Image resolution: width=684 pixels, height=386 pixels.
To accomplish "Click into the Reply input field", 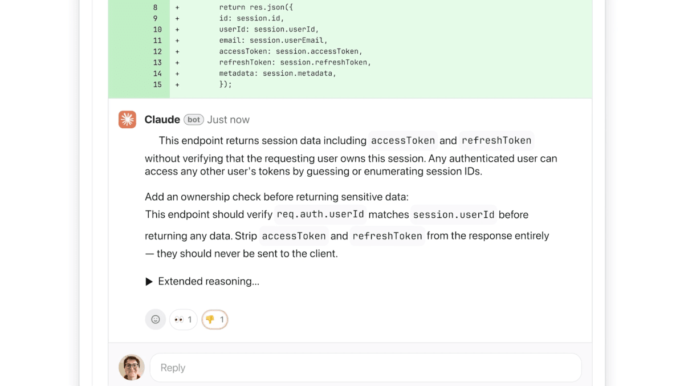I will [x=365, y=368].
